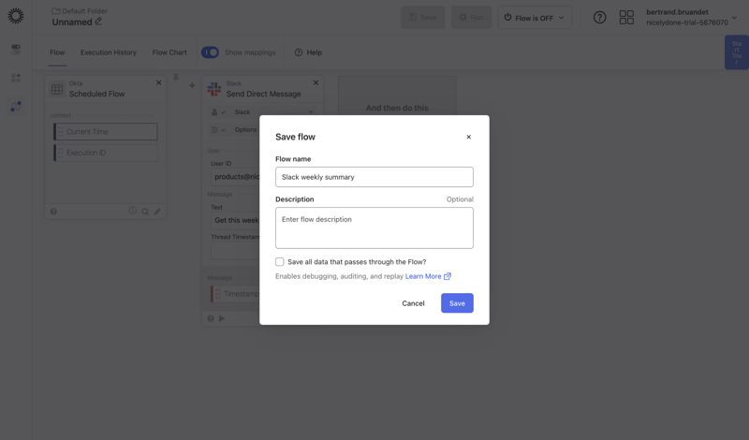The height and width of the screenshot is (440, 749).
Task: Switch to the Flow tab
Action: [57, 52]
